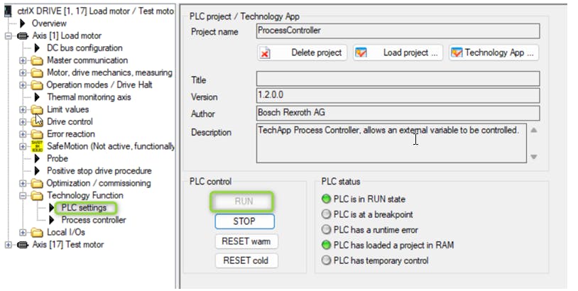Click the Project name text field
This screenshot has width=578, height=291.
(397, 31)
